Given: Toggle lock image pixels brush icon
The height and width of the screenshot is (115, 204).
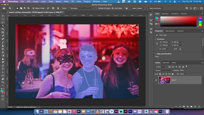Looking at the screenshot, I should (x=163, y=74).
